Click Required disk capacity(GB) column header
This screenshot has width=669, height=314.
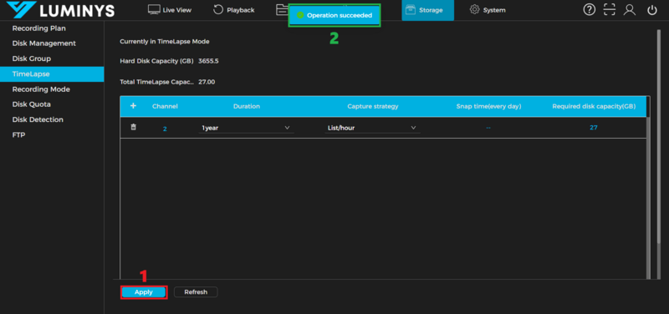(594, 106)
